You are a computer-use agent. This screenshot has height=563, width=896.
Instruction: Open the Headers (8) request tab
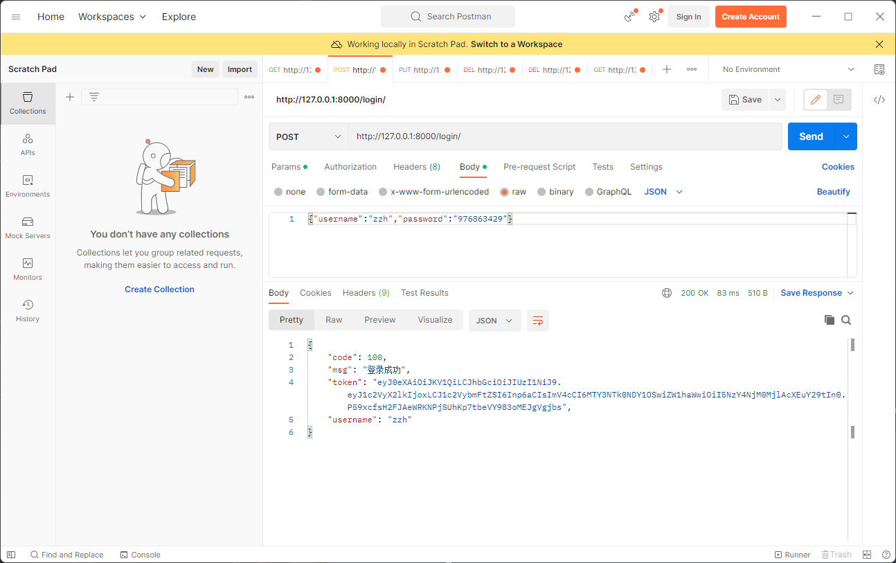tap(417, 167)
